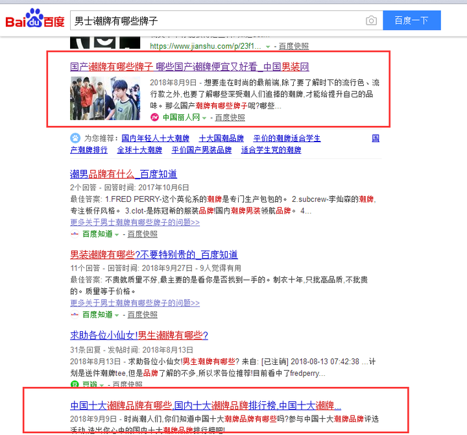Open 百度快照 beside jianshu URL
This screenshot has height=435, width=467.
(294, 46)
